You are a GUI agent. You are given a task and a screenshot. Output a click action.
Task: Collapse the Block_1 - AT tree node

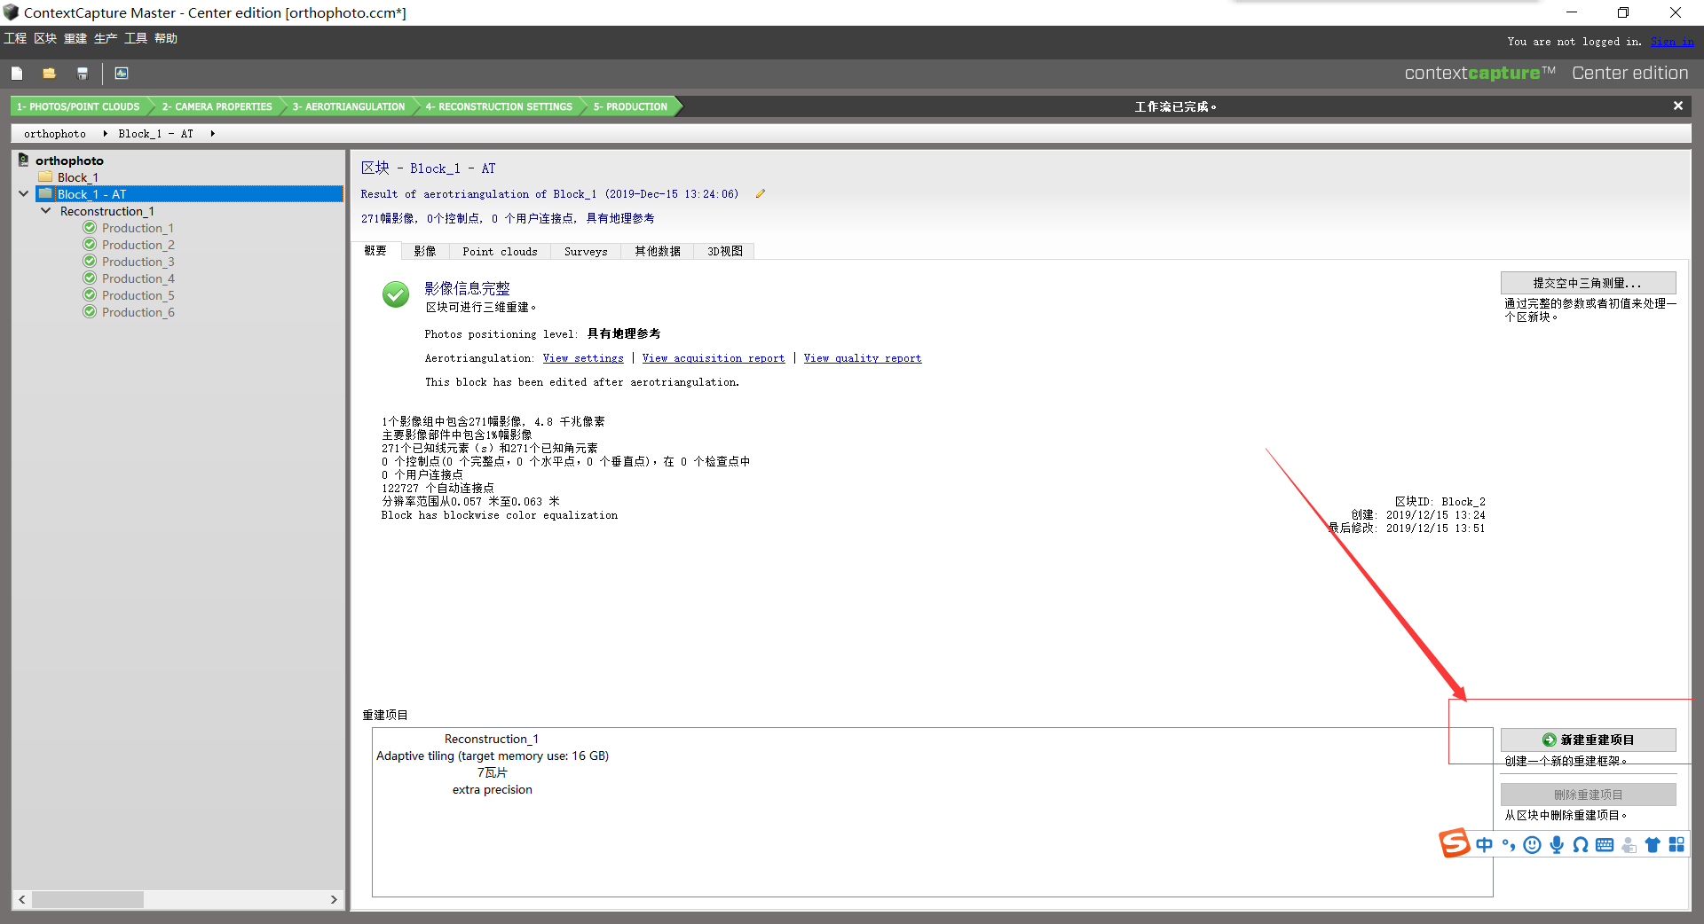click(24, 193)
